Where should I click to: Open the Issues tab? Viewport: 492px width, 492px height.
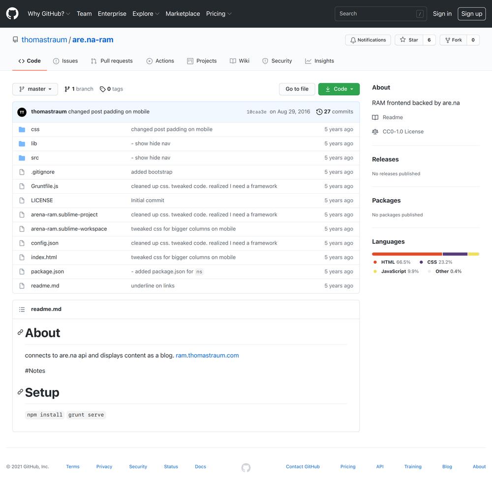pyautogui.click(x=65, y=61)
